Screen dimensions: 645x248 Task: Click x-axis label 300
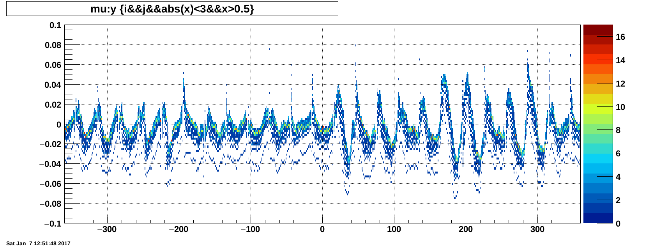pos(537,229)
